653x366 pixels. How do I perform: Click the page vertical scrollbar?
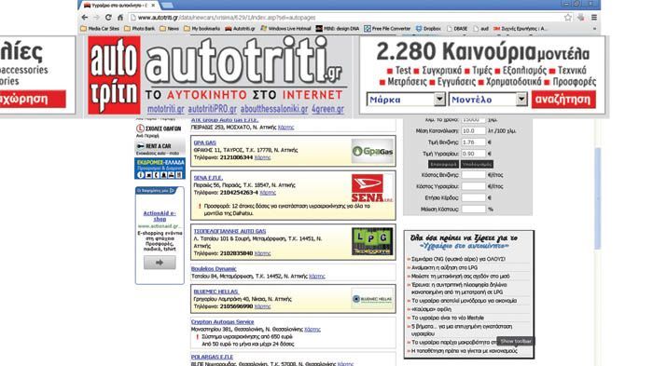pos(598,198)
